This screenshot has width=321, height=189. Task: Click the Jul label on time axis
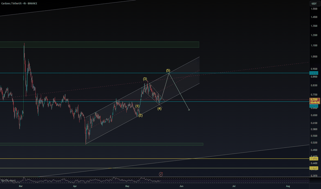pyautogui.click(x=234, y=186)
